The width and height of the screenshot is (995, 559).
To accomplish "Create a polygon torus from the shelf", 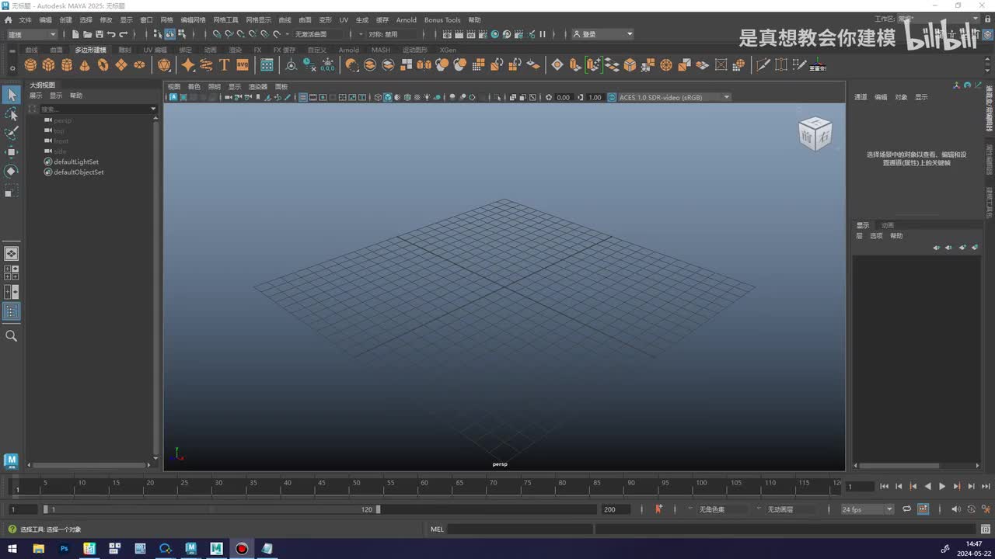I will click(103, 65).
